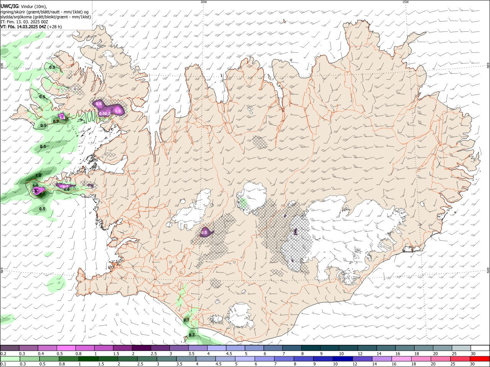This screenshot has width=490, height=367.
Task: Click the '2.7' precipitation value on the map
Action: click(36, 191)
